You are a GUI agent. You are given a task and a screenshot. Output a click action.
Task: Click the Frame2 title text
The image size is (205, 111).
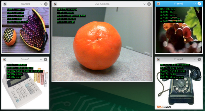(179, 59)
